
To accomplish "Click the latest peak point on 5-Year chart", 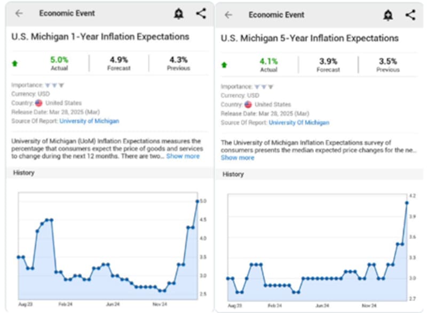I will [x=407, y=203].
